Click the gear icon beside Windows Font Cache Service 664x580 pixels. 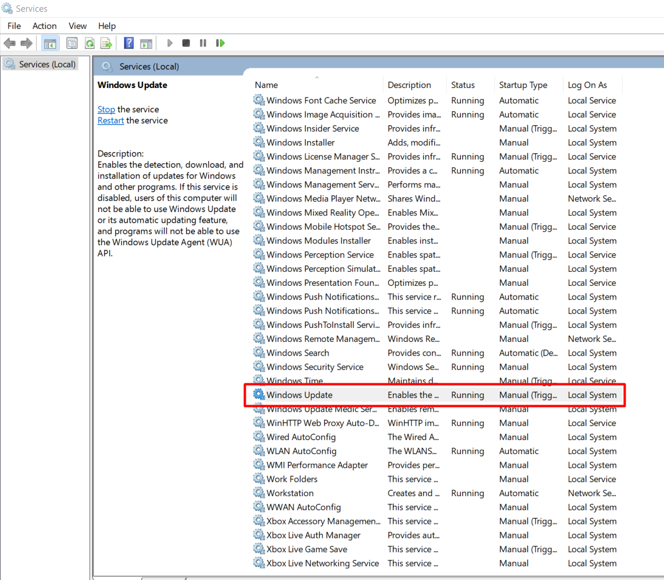click(x=259, y=100)
